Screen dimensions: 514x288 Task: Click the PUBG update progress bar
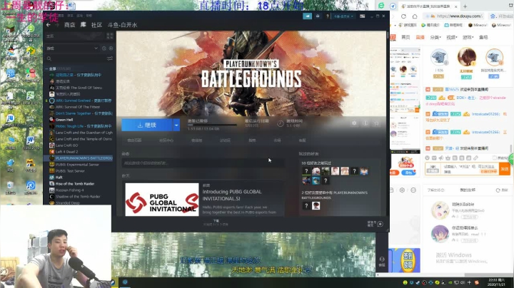[x=212, y=125]
